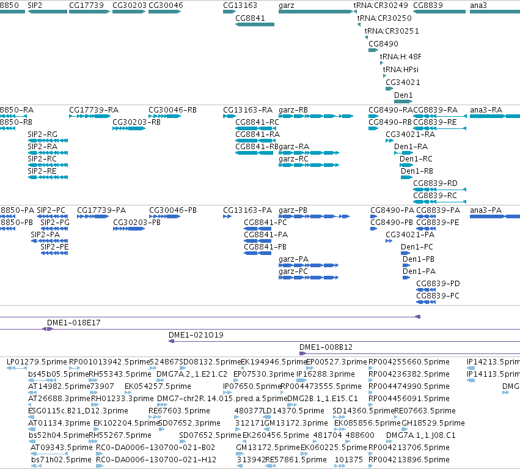520x469 pixels.
Task: Click the RE67603.5prime EST label
Action: (179, 412)
